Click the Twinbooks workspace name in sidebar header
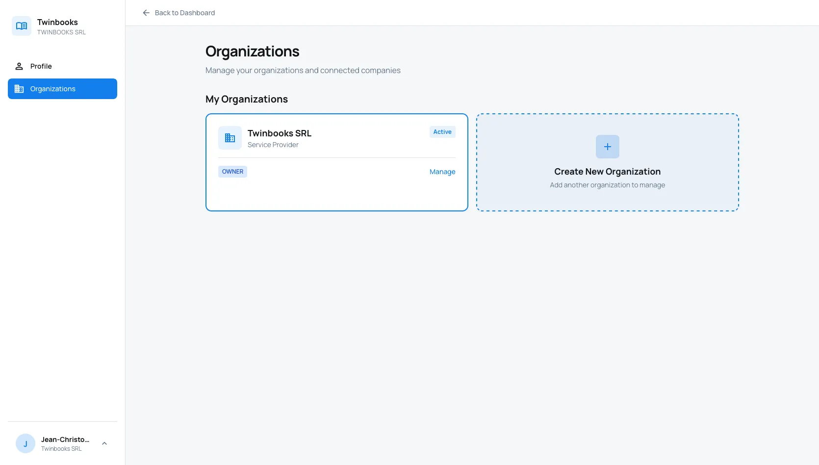Screen dimensions: 819x465 (x=57, y=22)
